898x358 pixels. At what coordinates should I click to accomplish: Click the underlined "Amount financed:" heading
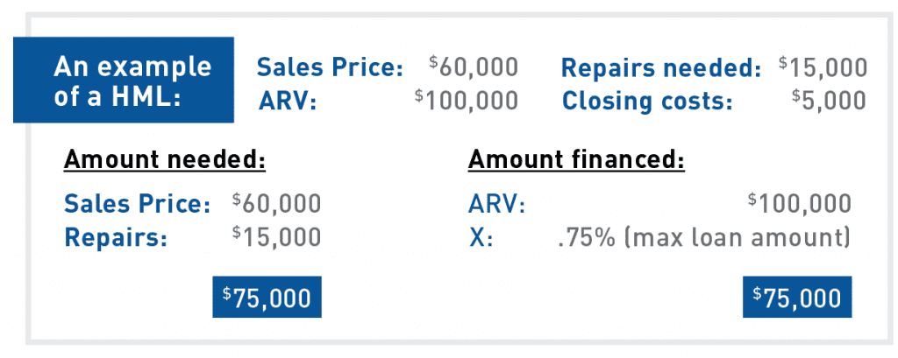point(577,161)
